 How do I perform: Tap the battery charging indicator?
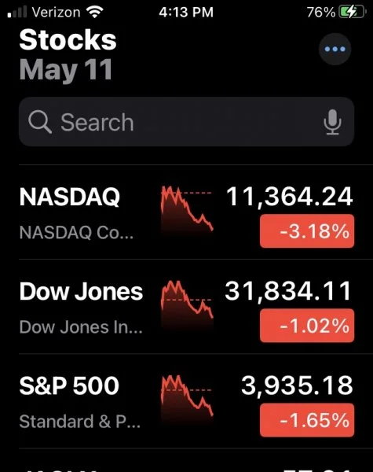point(352,12)
